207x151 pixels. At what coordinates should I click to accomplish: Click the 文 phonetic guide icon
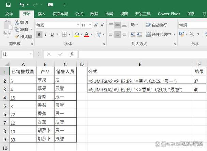point(99,35)
